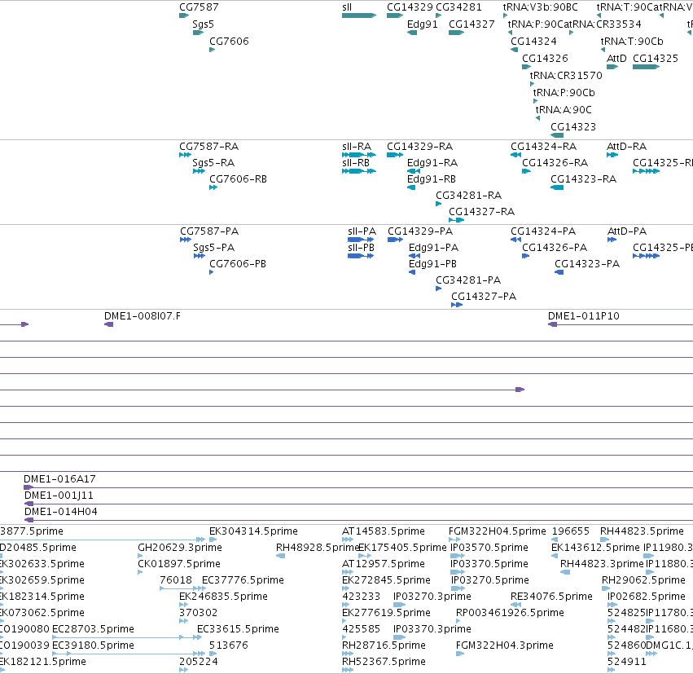Select the tRNA:T:90Cb label
The image size is (693, 674).
coord(632,42)
